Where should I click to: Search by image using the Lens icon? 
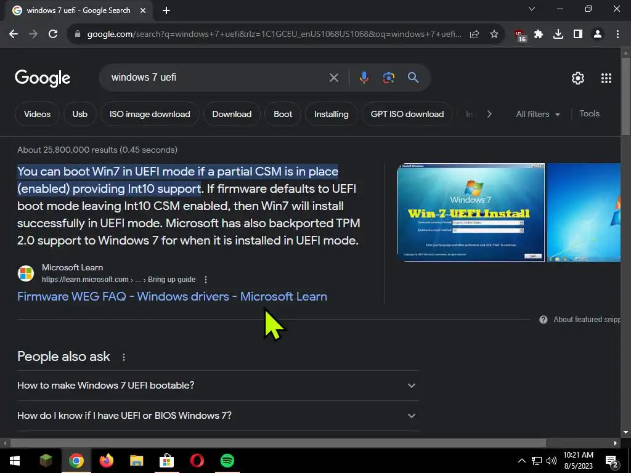[388, 77]
